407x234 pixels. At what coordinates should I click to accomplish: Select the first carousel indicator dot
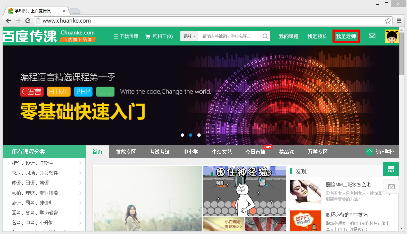[182, 135]
